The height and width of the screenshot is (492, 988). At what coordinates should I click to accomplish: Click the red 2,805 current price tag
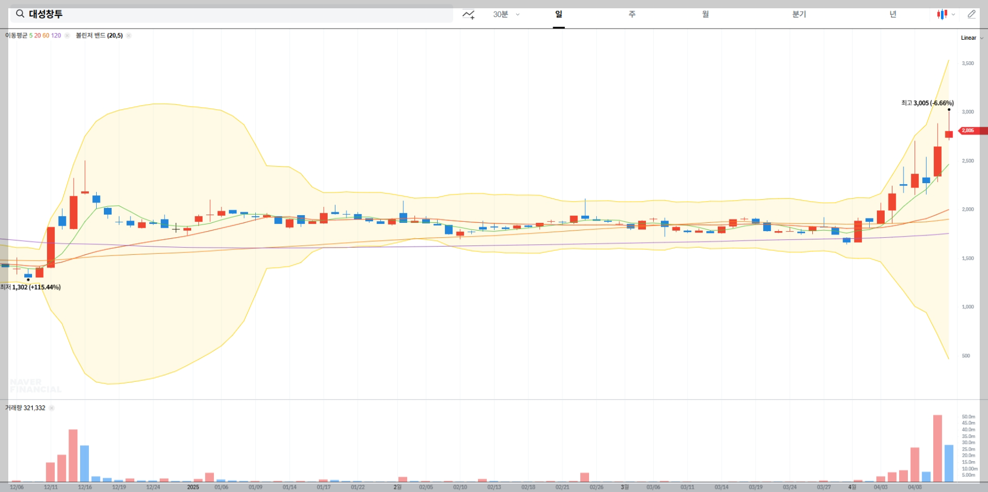pos(972,131)
